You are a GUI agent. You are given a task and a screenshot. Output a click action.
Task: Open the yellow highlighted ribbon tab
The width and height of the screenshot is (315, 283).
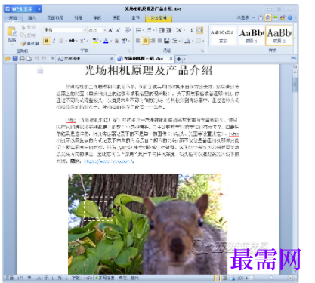[159, 18]
